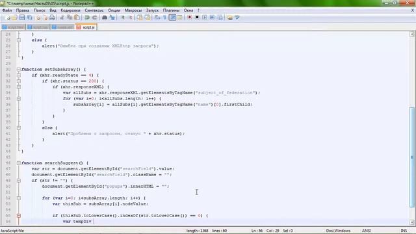Screen dimensions: 416x234
Task: Click the Close All documents icon
Action: click(x=45, y=18)
